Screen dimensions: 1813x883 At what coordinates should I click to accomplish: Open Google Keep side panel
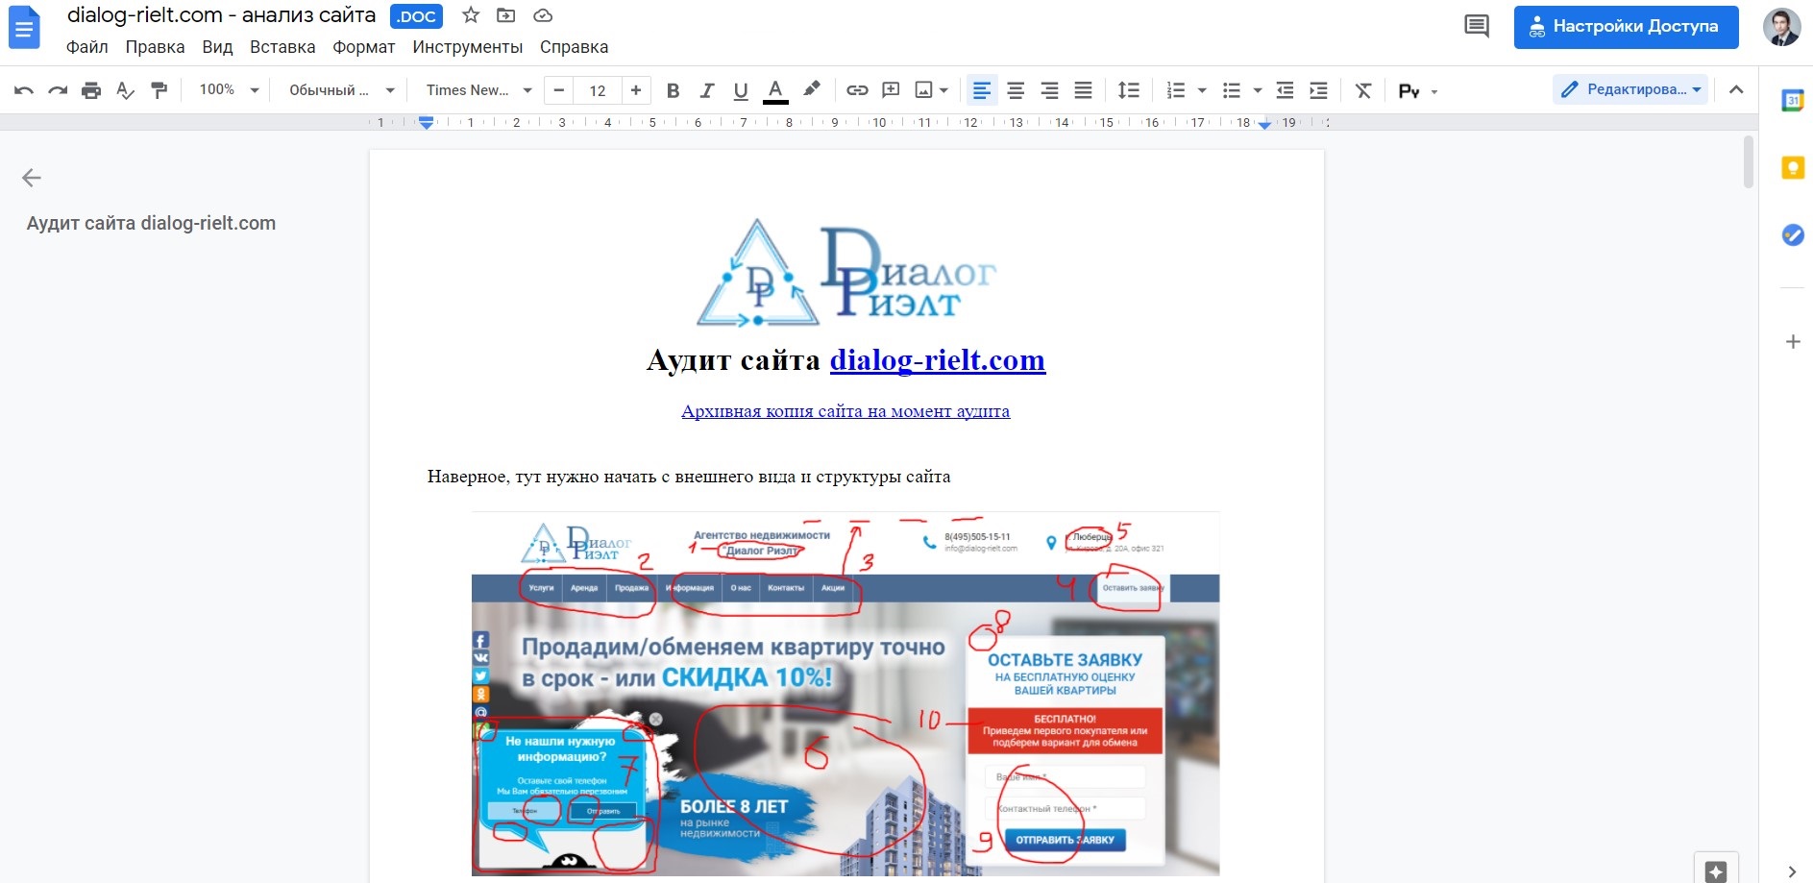(x=1793, y=168)
